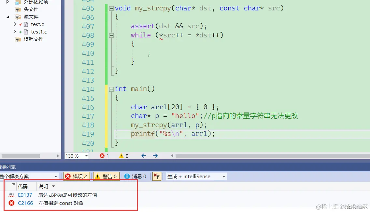Sort by the 代码 column header

point(23,187)
